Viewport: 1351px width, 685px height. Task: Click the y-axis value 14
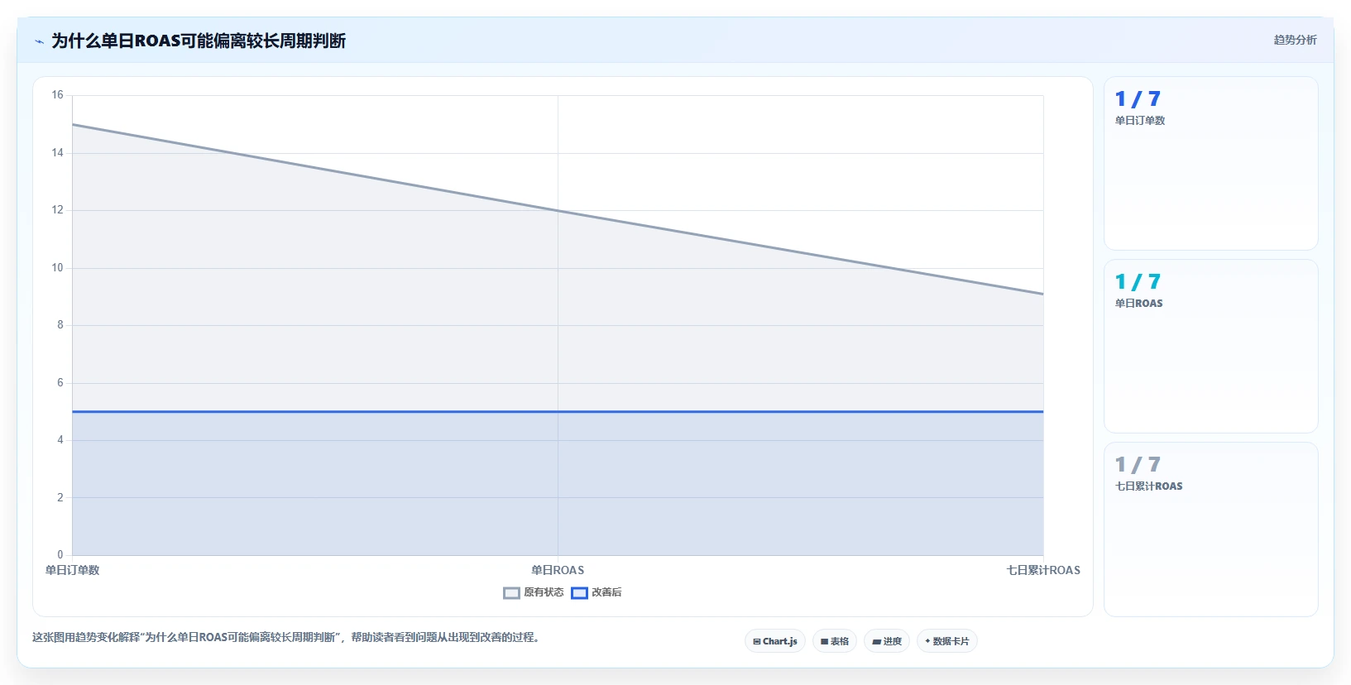[57, 153]
